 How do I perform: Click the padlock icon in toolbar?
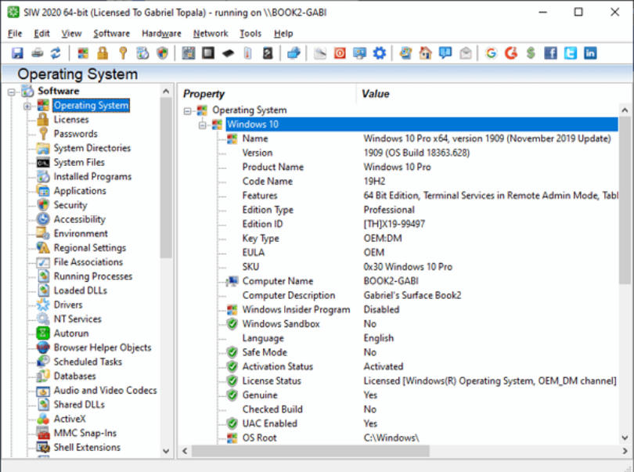[103, 53]
